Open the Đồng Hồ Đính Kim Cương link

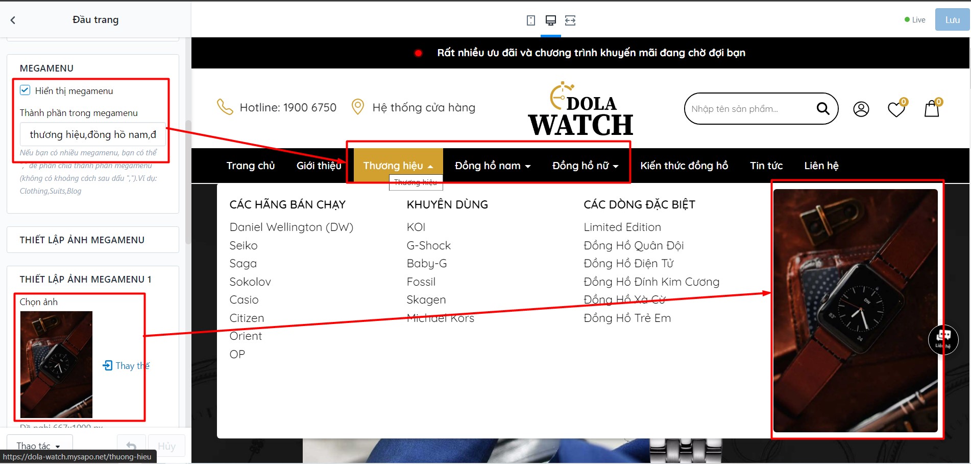(x=652, y=282)
